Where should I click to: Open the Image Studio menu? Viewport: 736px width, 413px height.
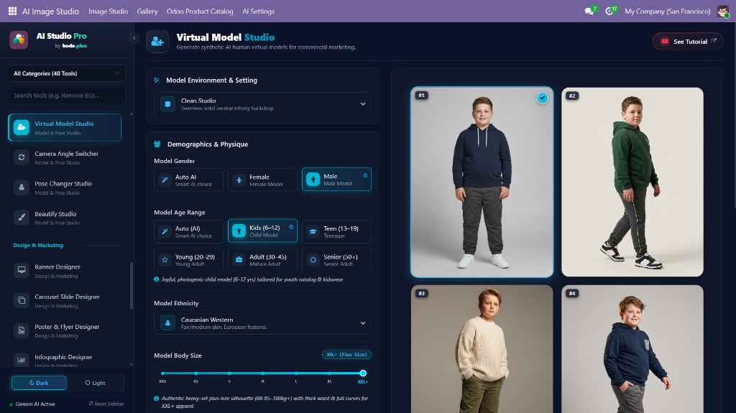(x=108, y=11)
